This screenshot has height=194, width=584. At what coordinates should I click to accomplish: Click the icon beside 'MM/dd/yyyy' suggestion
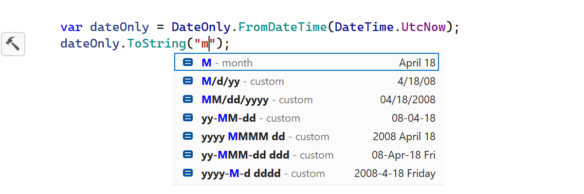pos(188,99)
